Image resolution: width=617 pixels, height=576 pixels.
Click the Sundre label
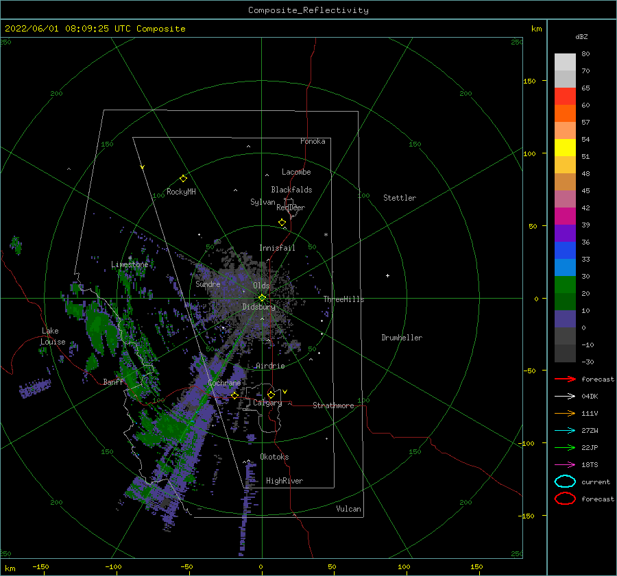(x=208, y=284)
